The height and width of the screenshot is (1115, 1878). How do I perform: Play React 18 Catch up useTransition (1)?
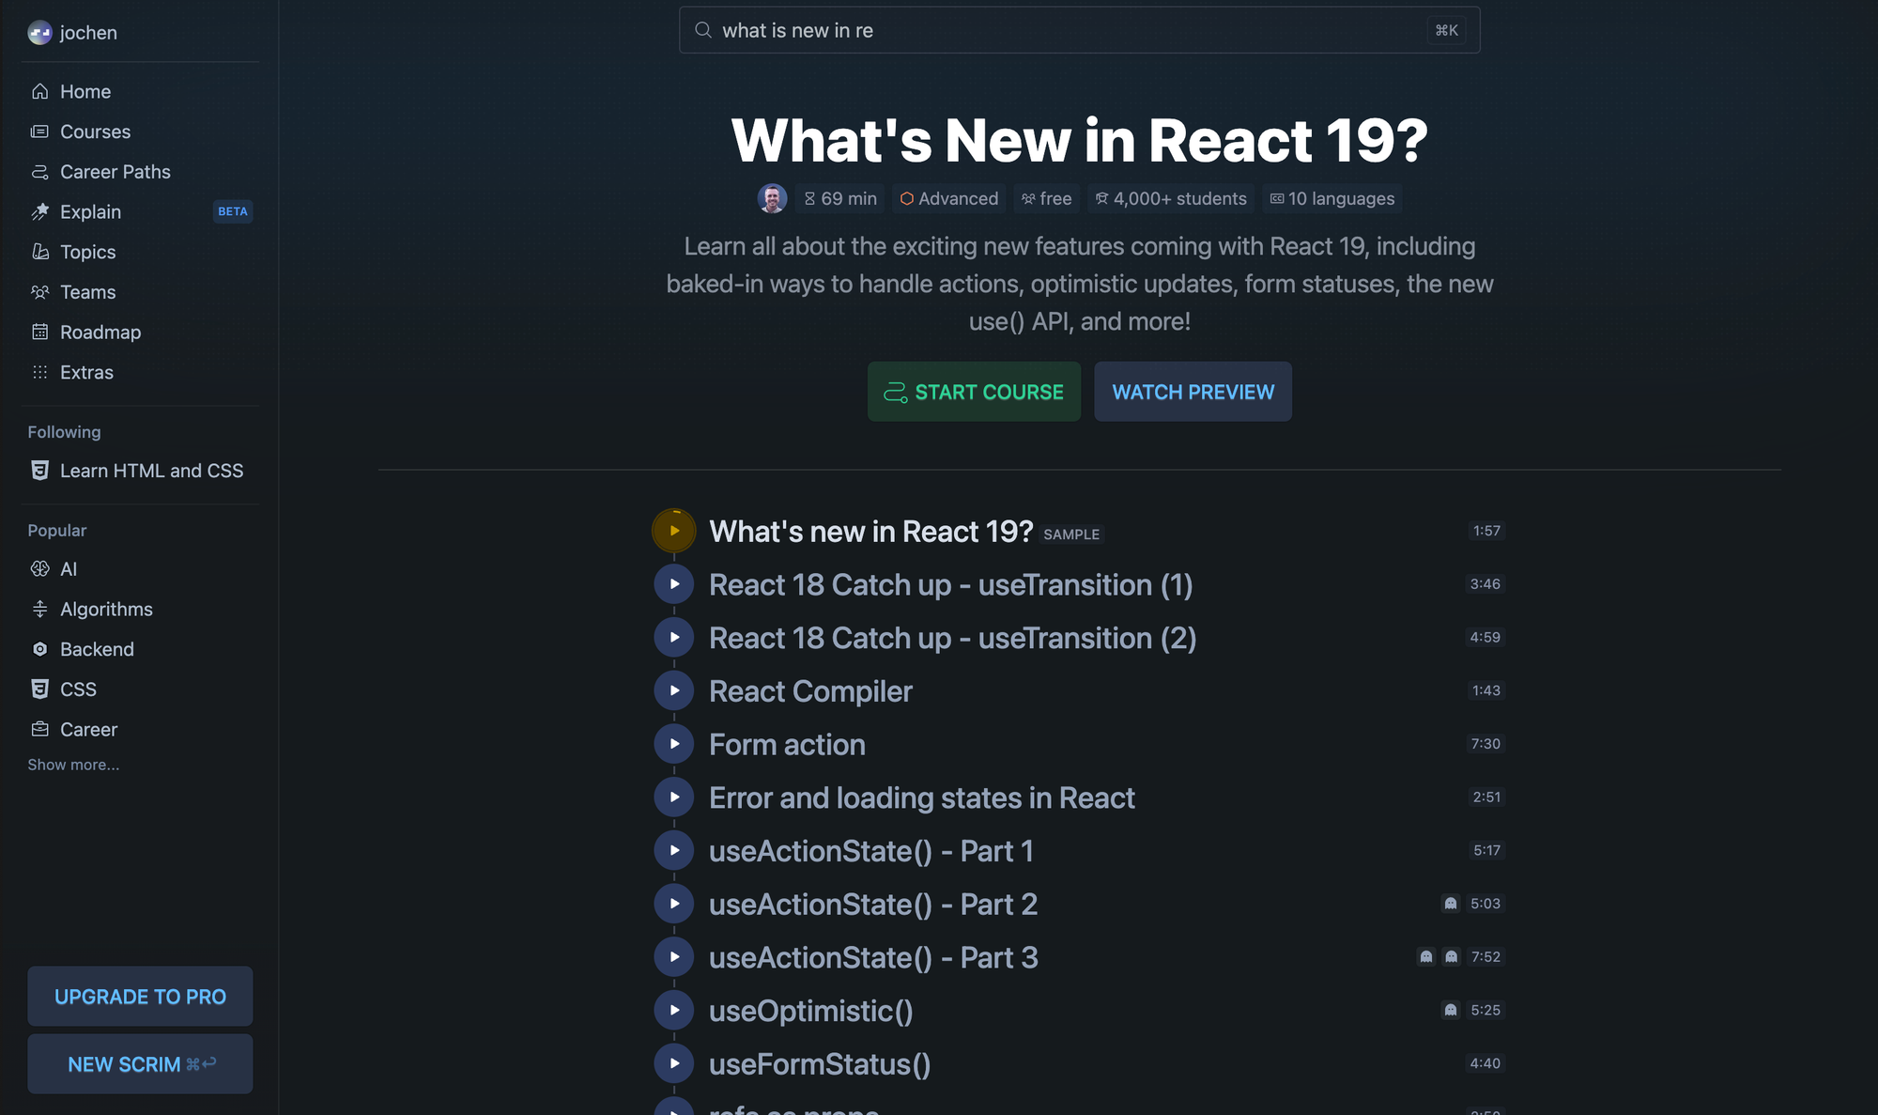click(674, 584)
